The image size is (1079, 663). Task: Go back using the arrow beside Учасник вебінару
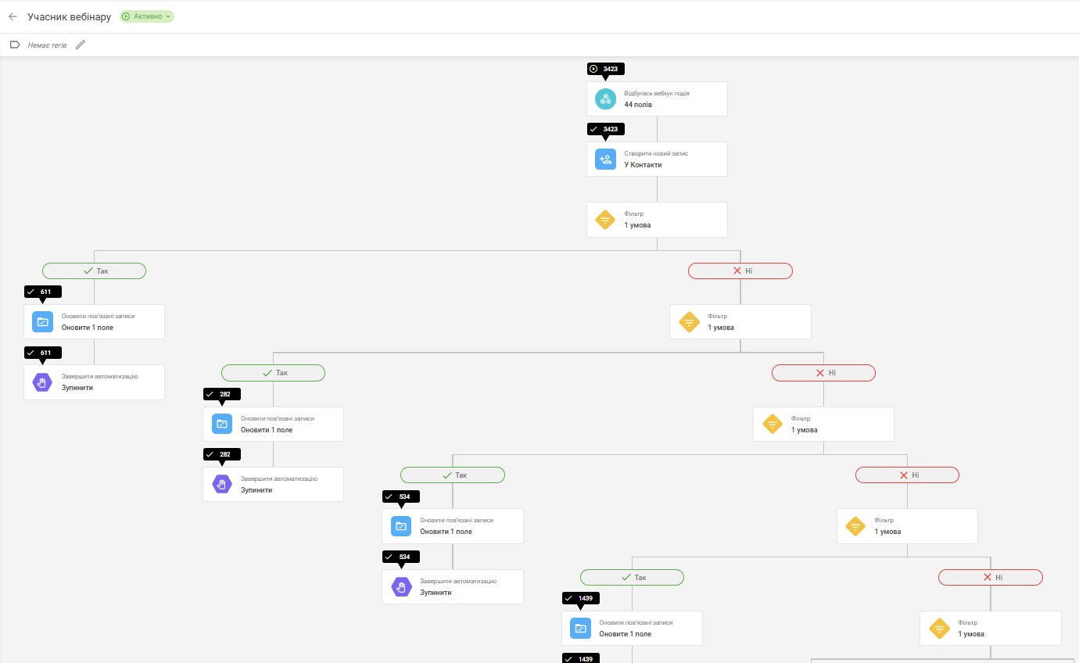tap(13, 16)
